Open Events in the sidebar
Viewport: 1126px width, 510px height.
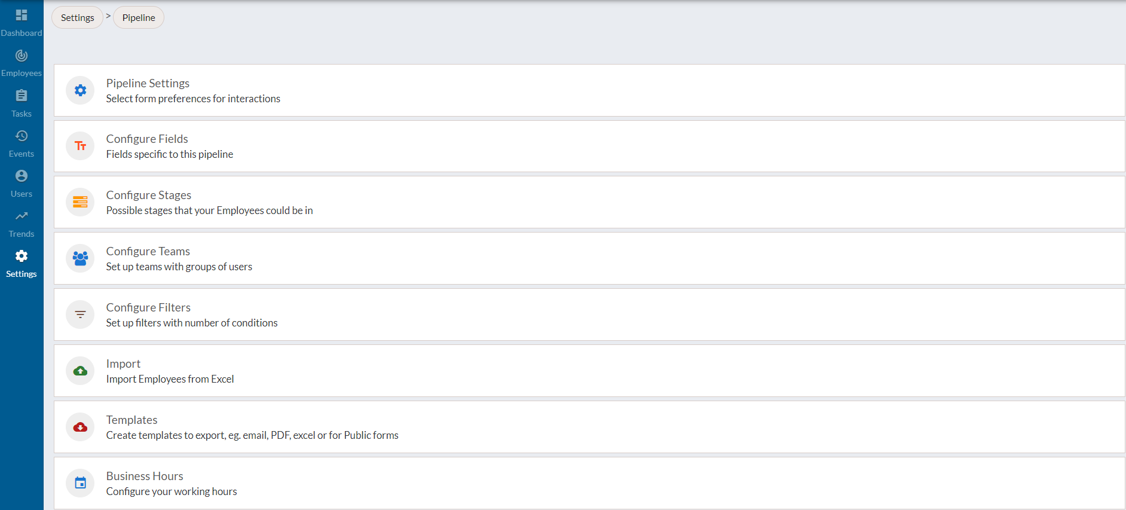click(x=22, y=143)
